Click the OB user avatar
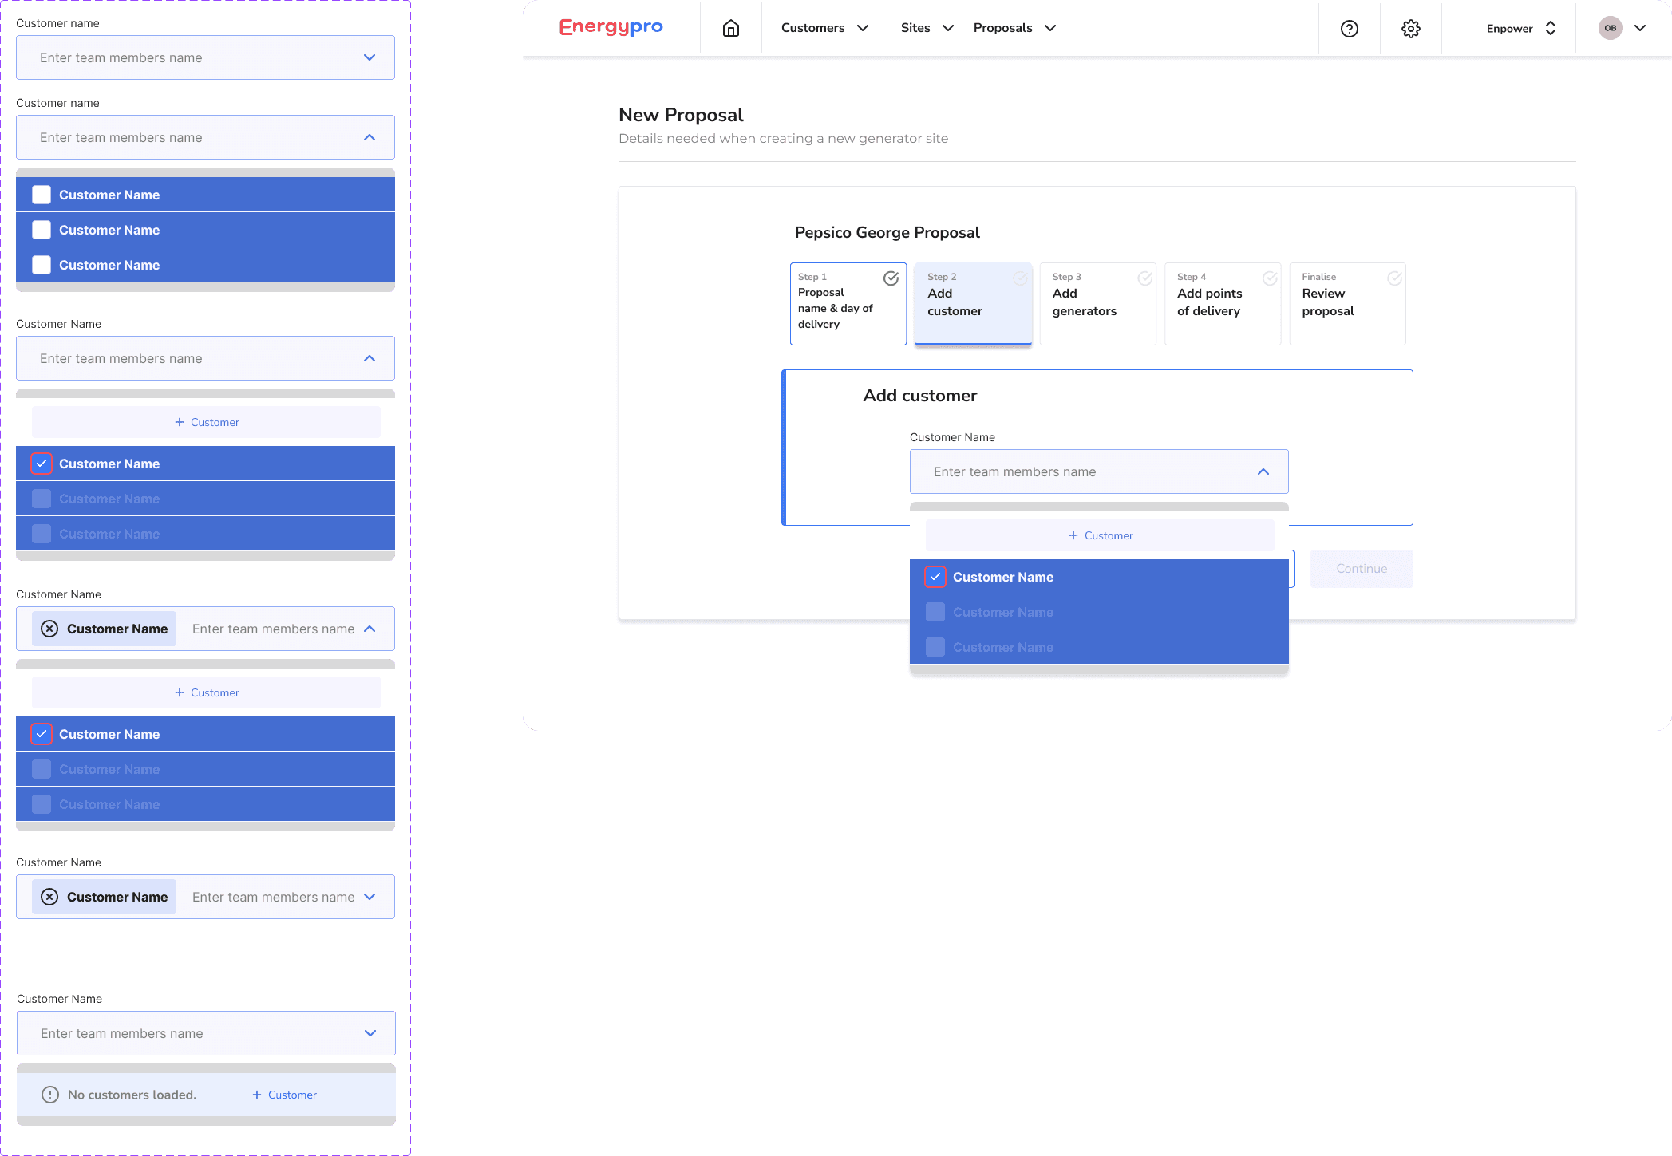This screenshot has width=1672, height=1156. pos(1610,28)
